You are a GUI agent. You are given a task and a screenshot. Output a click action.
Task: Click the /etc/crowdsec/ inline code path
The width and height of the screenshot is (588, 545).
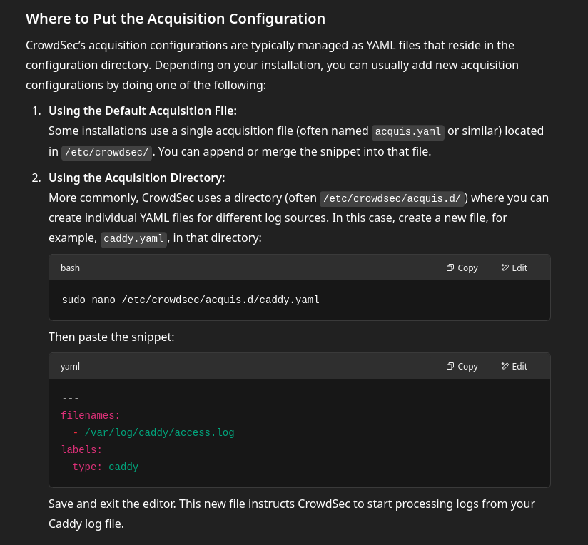[x=106, y=152]
